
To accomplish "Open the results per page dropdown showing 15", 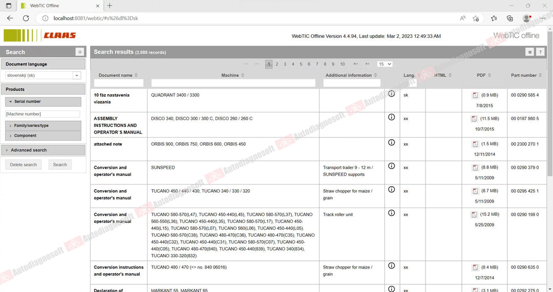I will click(385, 64).
